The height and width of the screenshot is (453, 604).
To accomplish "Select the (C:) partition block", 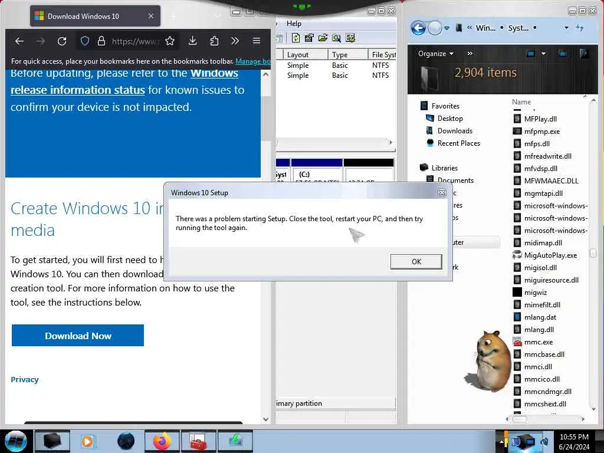I will pyautogui.click(x=317, y=170).
